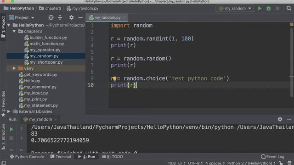The height and width of the screenshot is (165, 294).
Task: Open the Event Log
Action: (273, 157)
